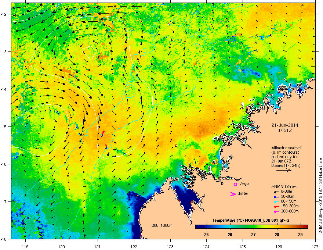Click the magenta Argo circle legend symbol

(x=235, y=184)
